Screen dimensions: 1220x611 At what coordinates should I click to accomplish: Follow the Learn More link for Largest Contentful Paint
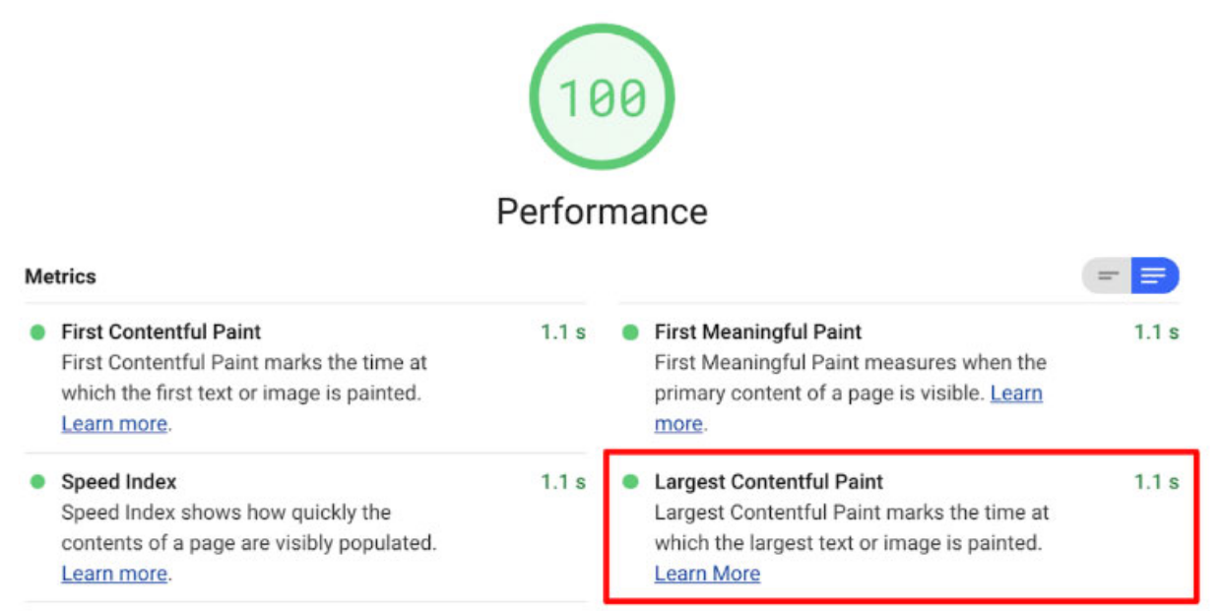[707, 574]
